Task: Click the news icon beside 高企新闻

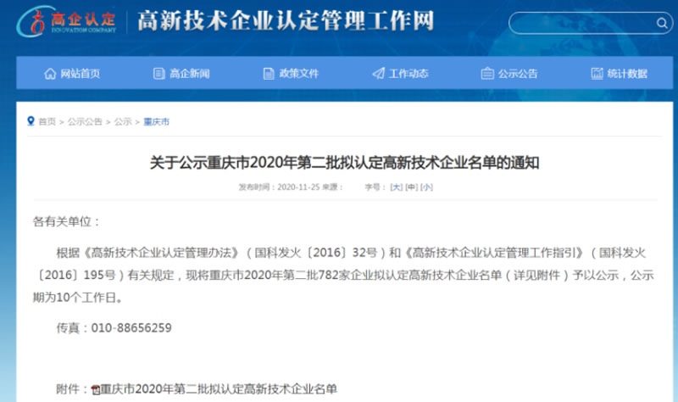Action: [x=158, y=74]
